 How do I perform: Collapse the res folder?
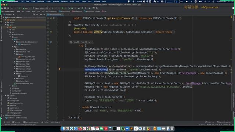coord(12,47)
